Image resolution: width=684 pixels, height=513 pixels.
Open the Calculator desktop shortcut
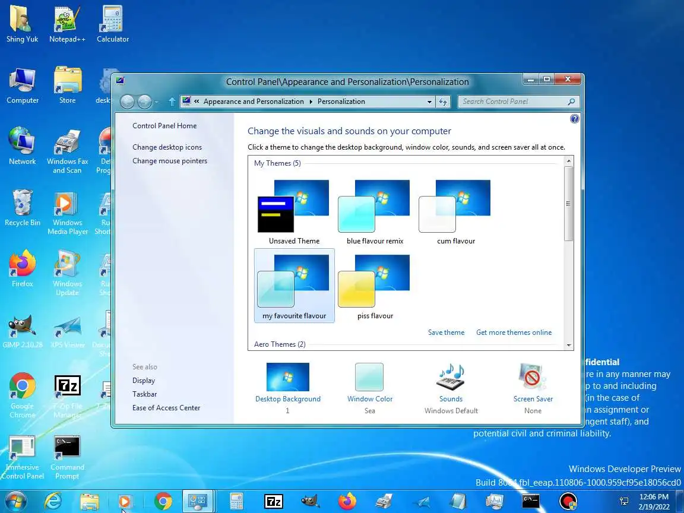(113, 24)
